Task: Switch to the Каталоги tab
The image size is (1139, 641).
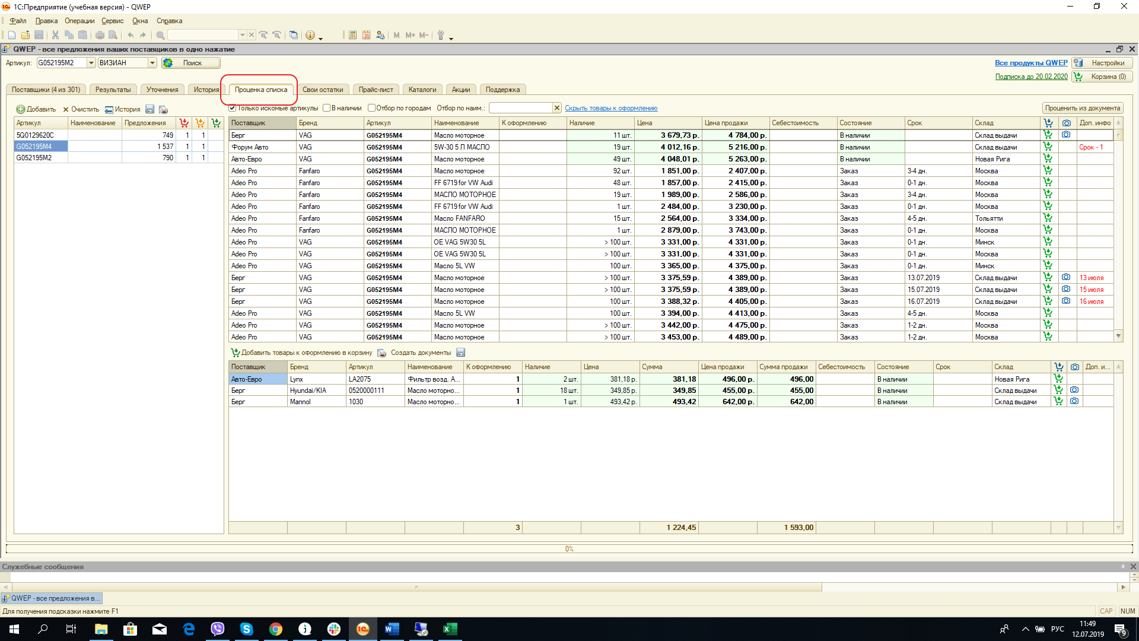Action: pyautogui.click(x=422, y=90)
